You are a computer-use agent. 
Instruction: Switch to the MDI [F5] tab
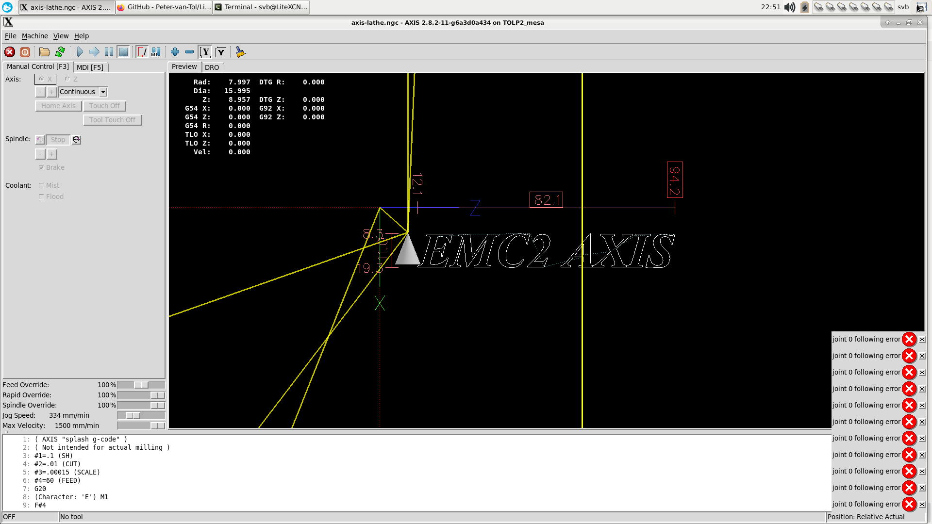[90, 67]
